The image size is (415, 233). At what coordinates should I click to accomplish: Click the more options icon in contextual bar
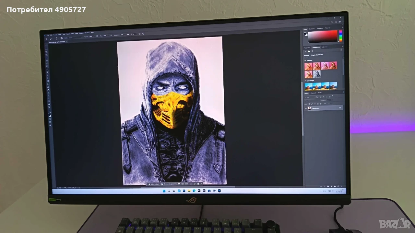point(201,184)
